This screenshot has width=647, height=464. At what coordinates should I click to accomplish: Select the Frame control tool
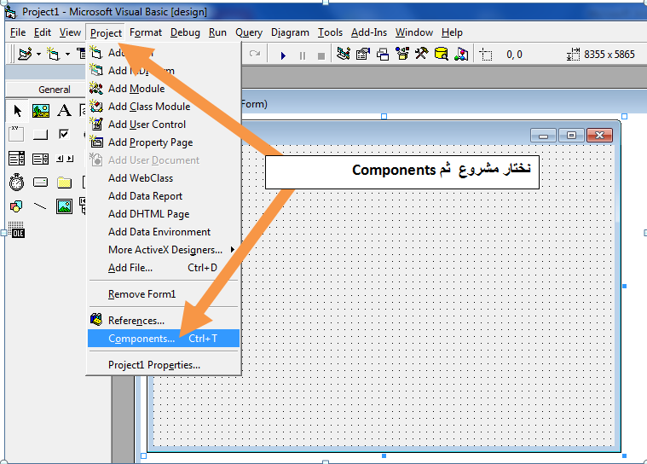tap(16, 134)
